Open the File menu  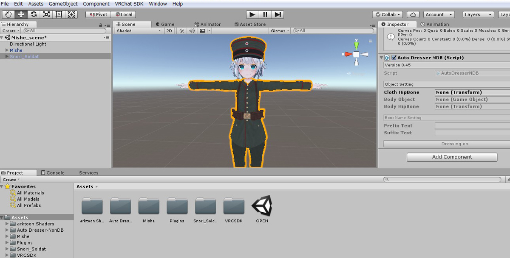(5, 4)
